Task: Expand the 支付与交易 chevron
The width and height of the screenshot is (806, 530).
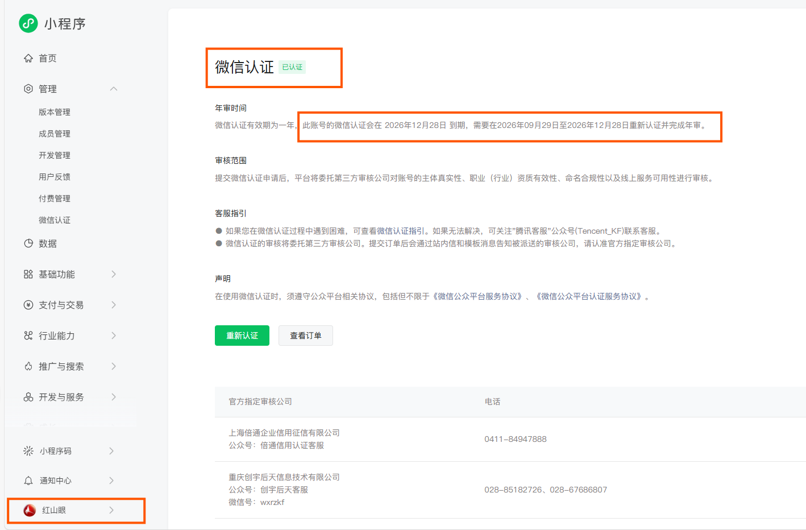Action: coord(114,305)
